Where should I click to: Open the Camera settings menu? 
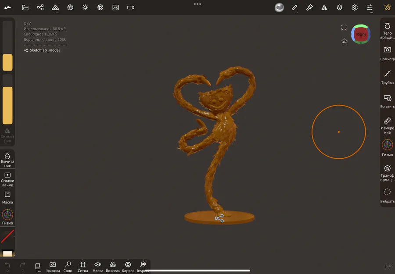pyautogui.click(x=131, y=7)
